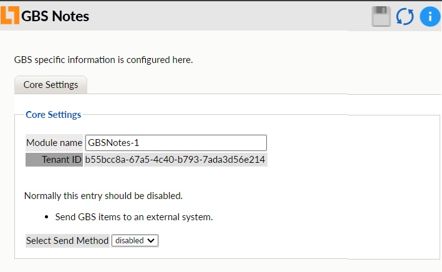Click the GBS specific information description text
This screenshot has height=272, width=442.
point(103,60)
